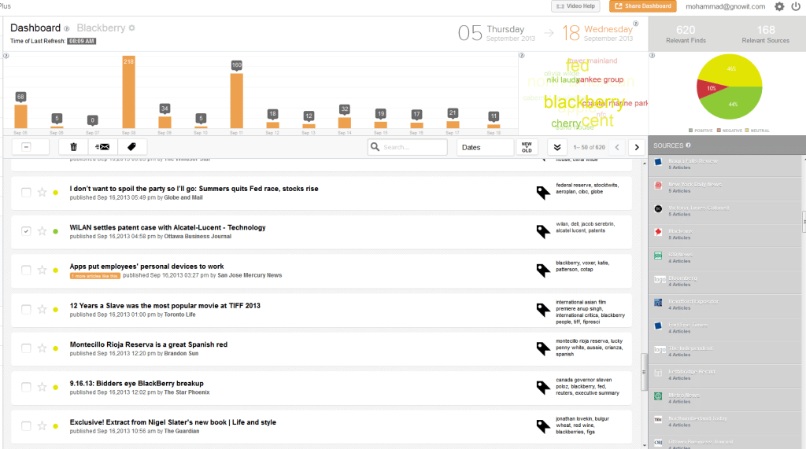Toggle the select-all checkbox in toolbar
This screenshot has width=806, height=449.
pos(26,147)
